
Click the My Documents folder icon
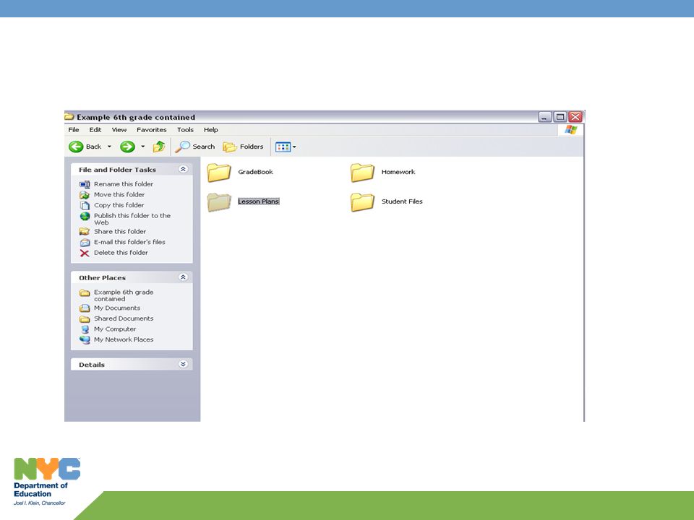pyautogui.click(x=85, y=308)
